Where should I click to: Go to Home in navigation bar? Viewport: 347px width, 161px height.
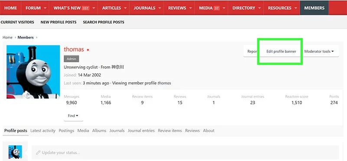point(10,8)
